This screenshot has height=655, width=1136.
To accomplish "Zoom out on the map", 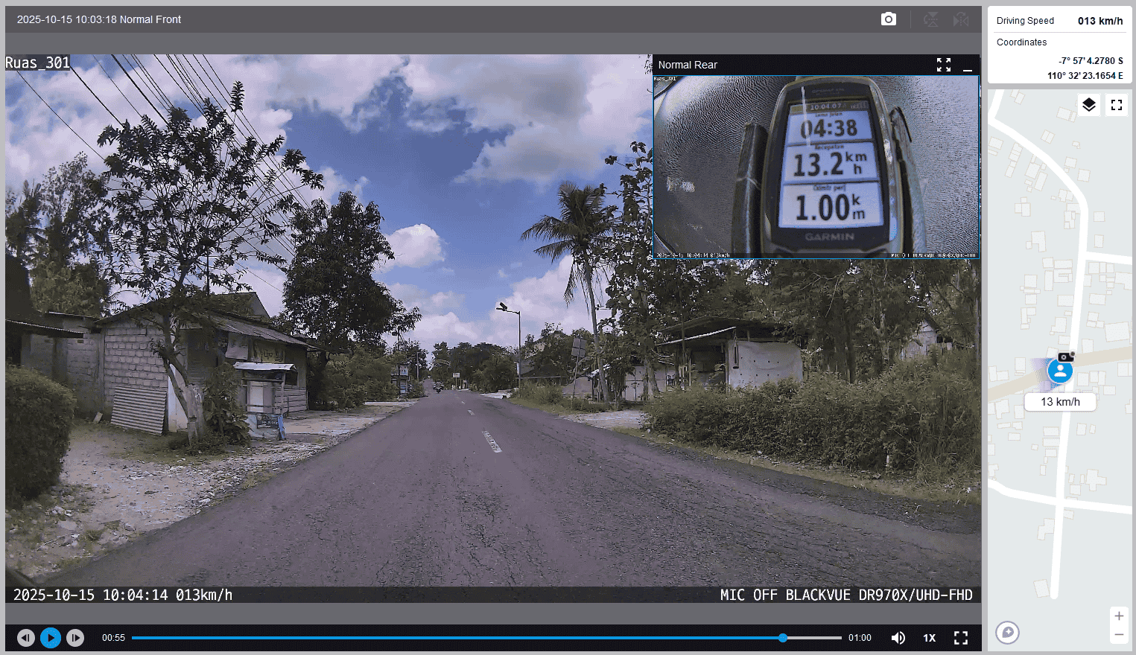I will [1119, 635].
